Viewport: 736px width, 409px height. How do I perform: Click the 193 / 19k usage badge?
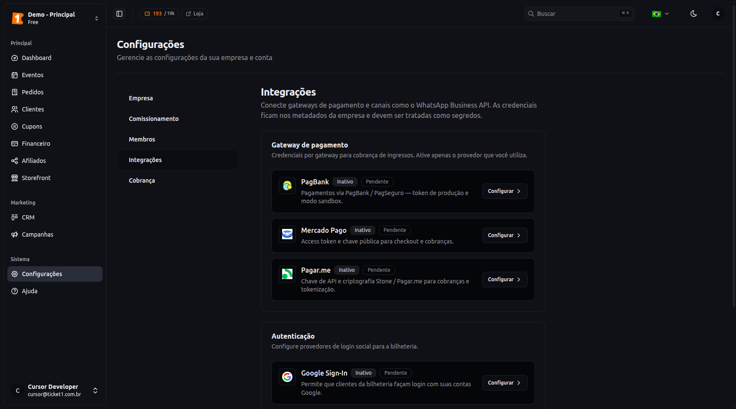click(159, 14)
